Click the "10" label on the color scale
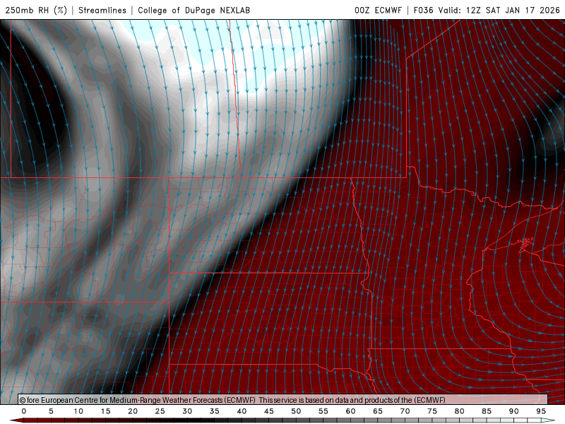The image size is (565, 424). pyautogui.click(x=78, y=411)
